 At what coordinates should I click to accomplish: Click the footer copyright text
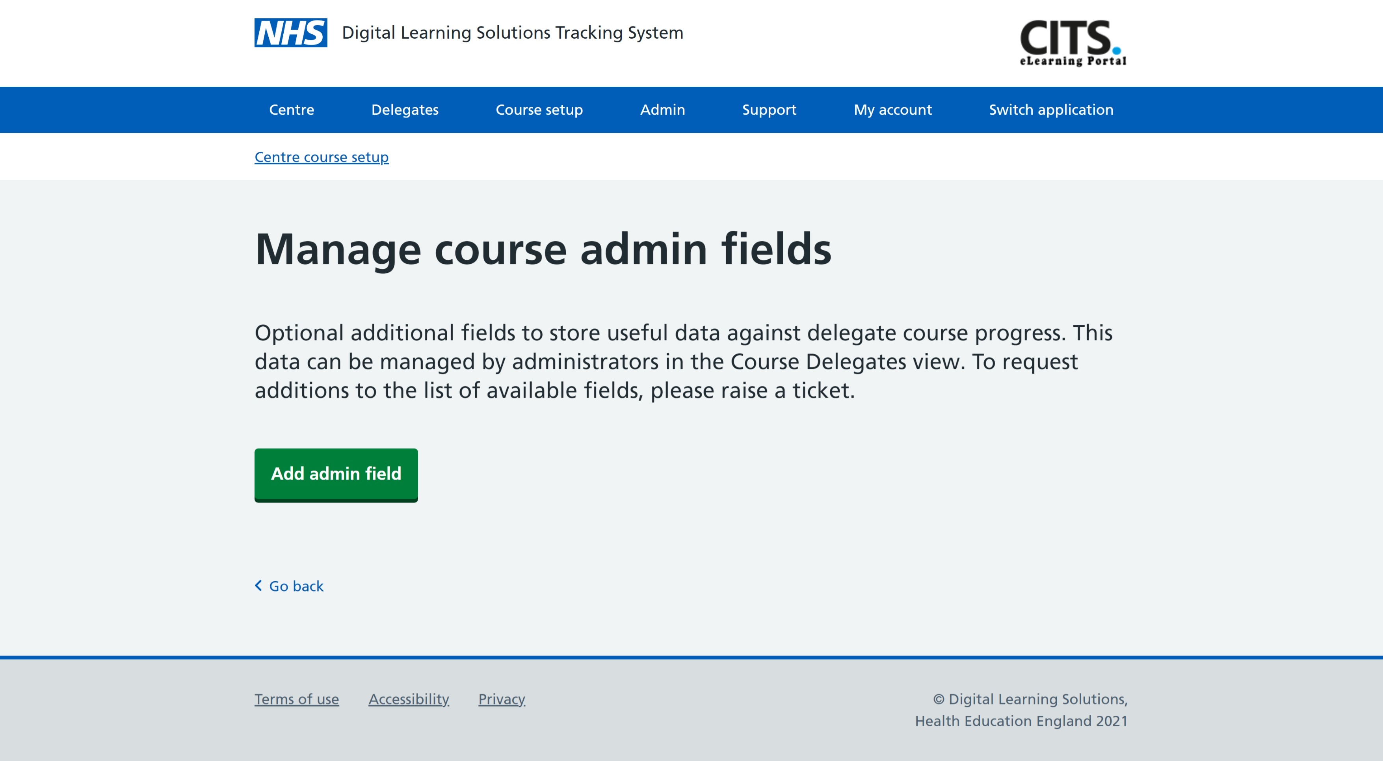1021,709
